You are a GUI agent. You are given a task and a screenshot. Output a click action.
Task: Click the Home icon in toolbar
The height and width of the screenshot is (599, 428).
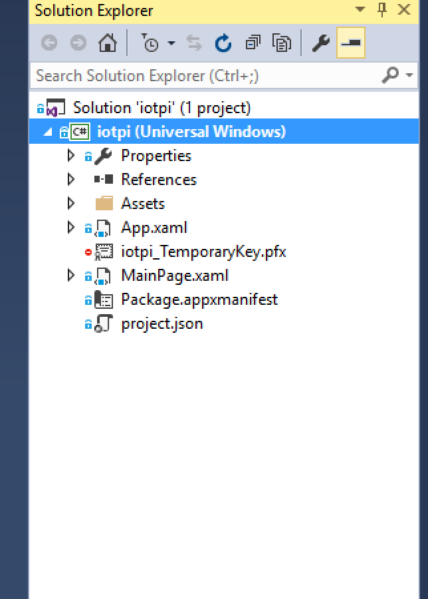tap(107, 43)
